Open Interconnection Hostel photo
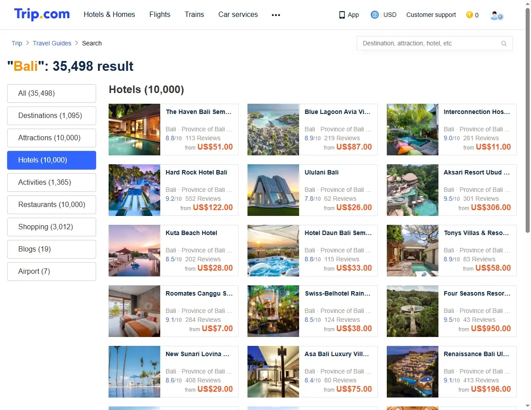The width and height of the screenshot is (531, 410). (413, 130)
